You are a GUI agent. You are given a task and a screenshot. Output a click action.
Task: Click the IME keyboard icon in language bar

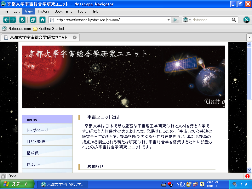tap(163, 184)
